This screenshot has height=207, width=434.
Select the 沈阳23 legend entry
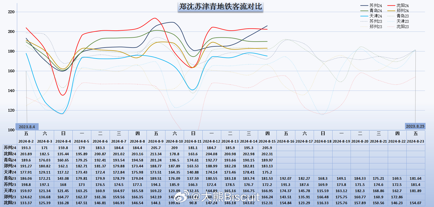(x=398, y=27)
